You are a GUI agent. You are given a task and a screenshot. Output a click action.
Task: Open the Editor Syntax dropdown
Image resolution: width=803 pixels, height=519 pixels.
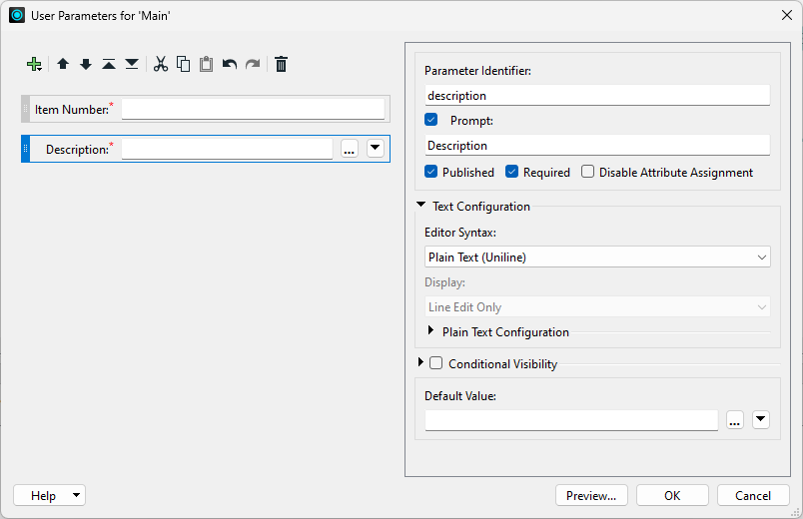coord(597,257)
